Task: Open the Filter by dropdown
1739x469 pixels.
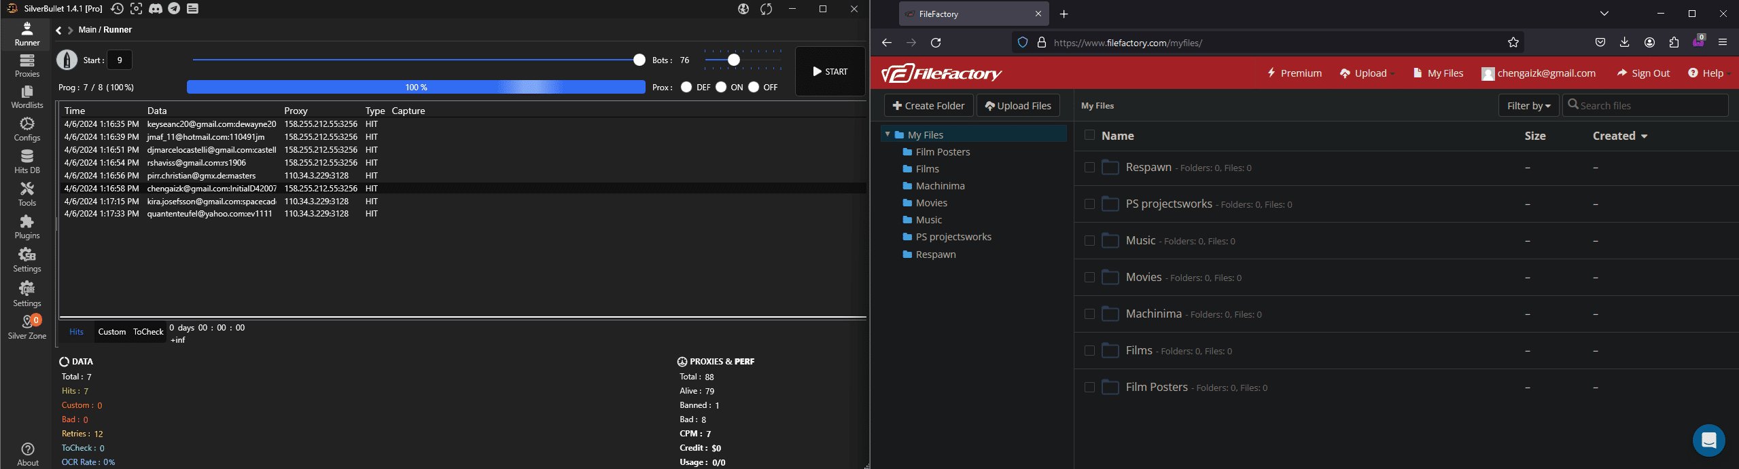Action: (1528, 105)
